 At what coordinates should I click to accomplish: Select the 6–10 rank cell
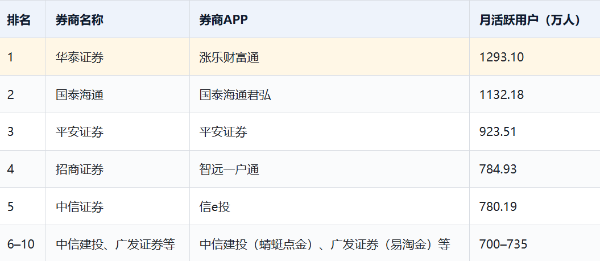tap(23, 243)
